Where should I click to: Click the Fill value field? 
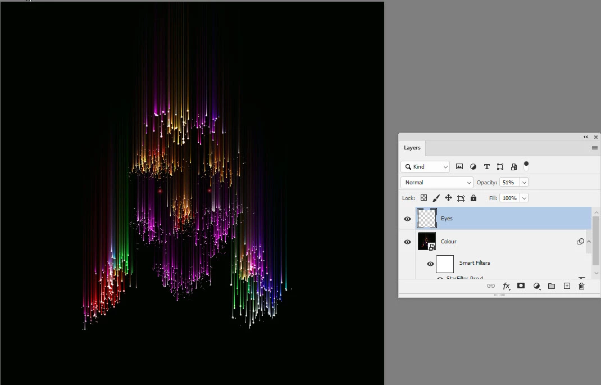click(509, 198)
